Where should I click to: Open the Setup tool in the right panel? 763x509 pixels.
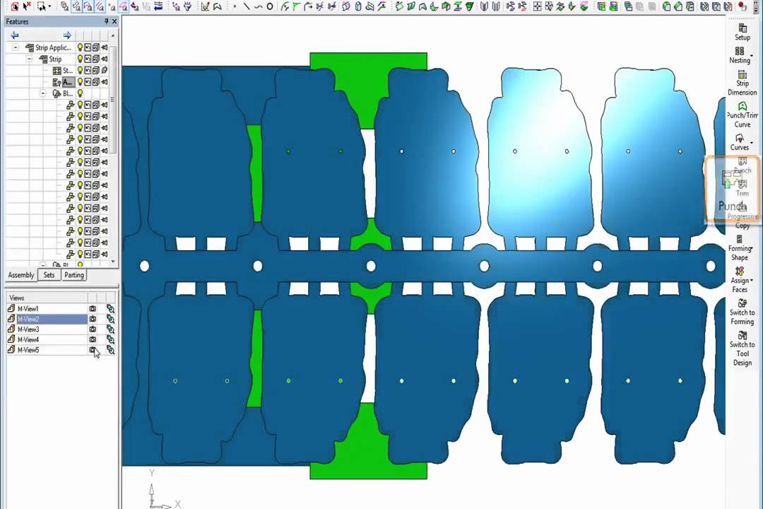click(742, 32)
